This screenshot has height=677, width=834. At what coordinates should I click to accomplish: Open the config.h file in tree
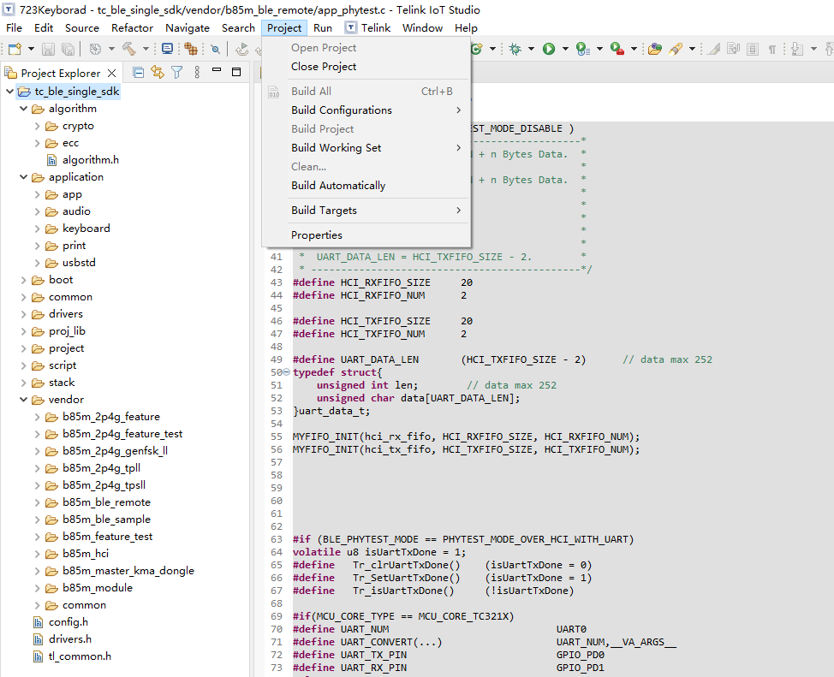[69, 622]
